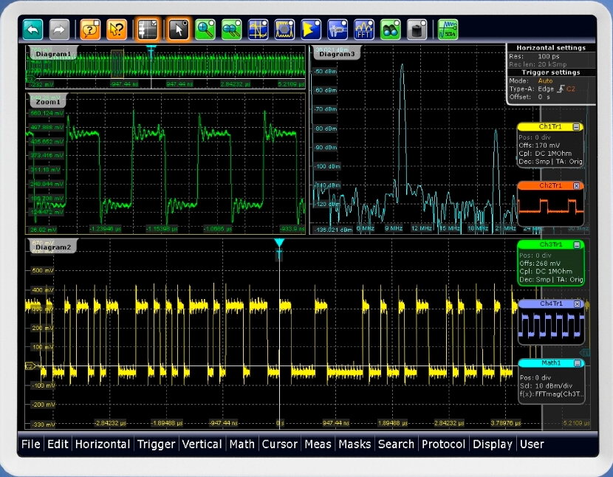Open the FFT analysis tool

(x=363, y=30)
